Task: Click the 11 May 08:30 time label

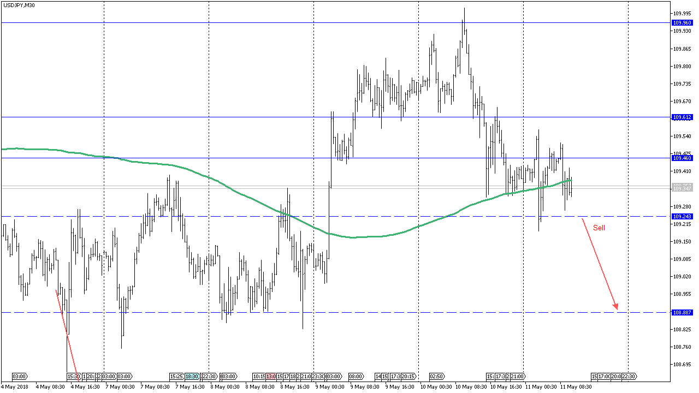Action: (576, 386)
